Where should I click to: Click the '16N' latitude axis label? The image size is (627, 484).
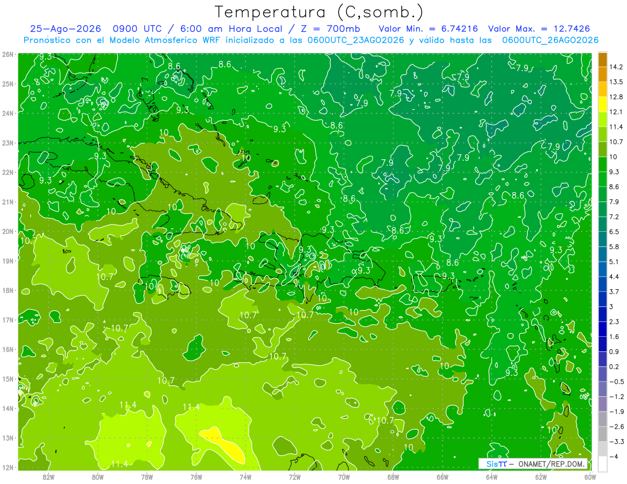click(x=8, y=349)
